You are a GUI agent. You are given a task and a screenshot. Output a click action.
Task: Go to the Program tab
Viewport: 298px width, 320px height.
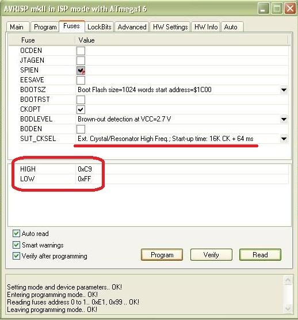(x=45, y=27)
